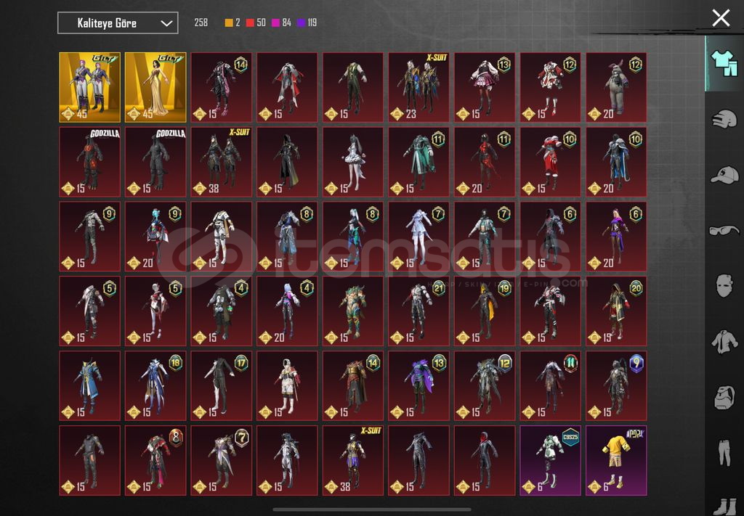Open the glasses category in sidebar
This screenshot has height=516, width=744.
(724, 231)
